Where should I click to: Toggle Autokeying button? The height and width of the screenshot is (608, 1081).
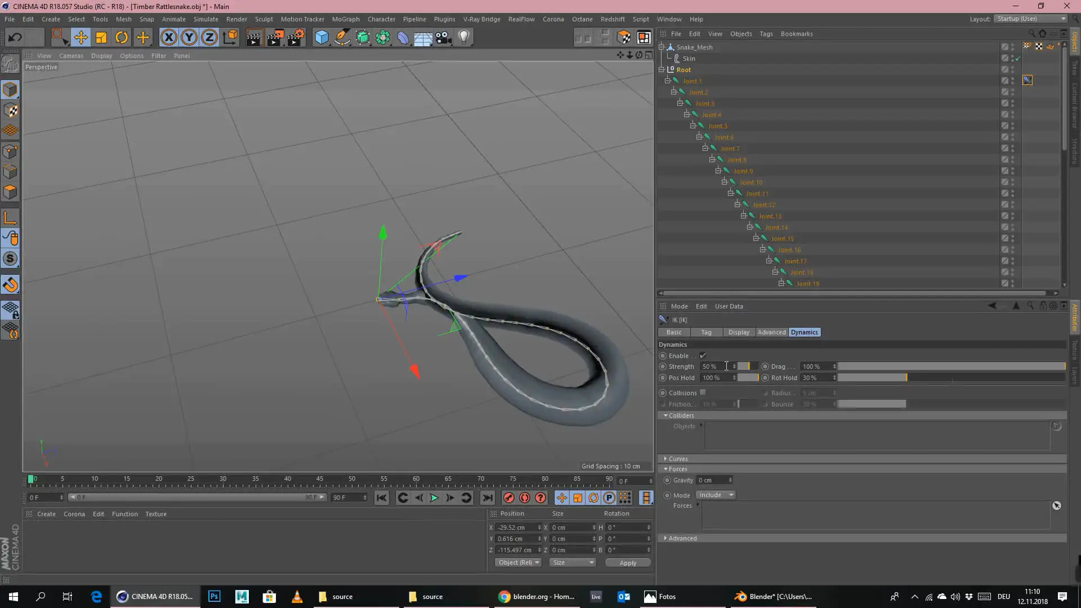[524, 498]
